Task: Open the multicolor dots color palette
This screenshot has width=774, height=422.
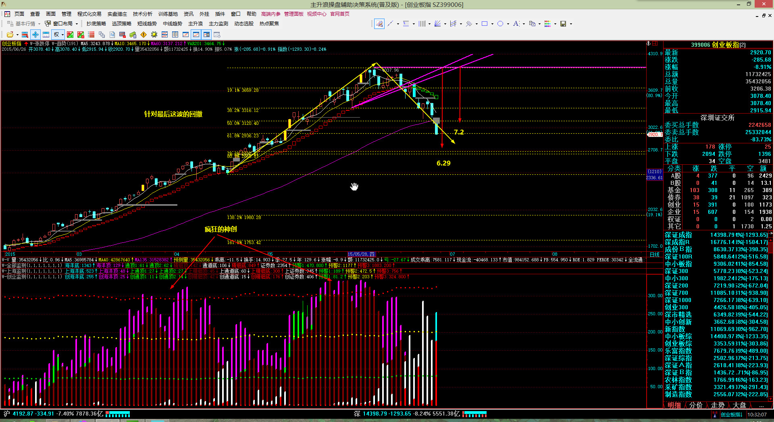Action: click(547, 24)
